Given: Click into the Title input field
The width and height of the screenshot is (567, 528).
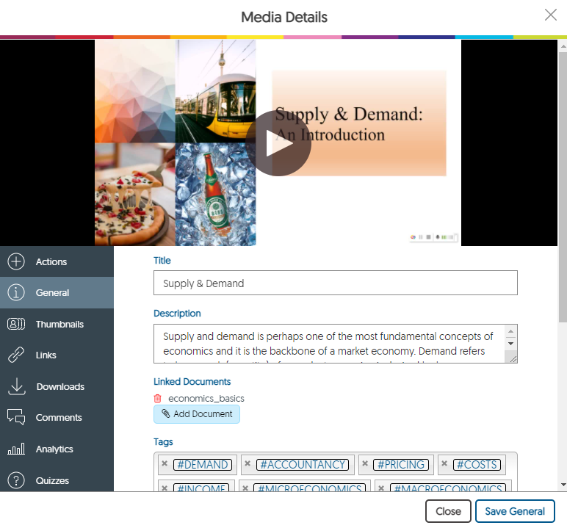Looking at the screenshot, I should (x=335, y=283).
